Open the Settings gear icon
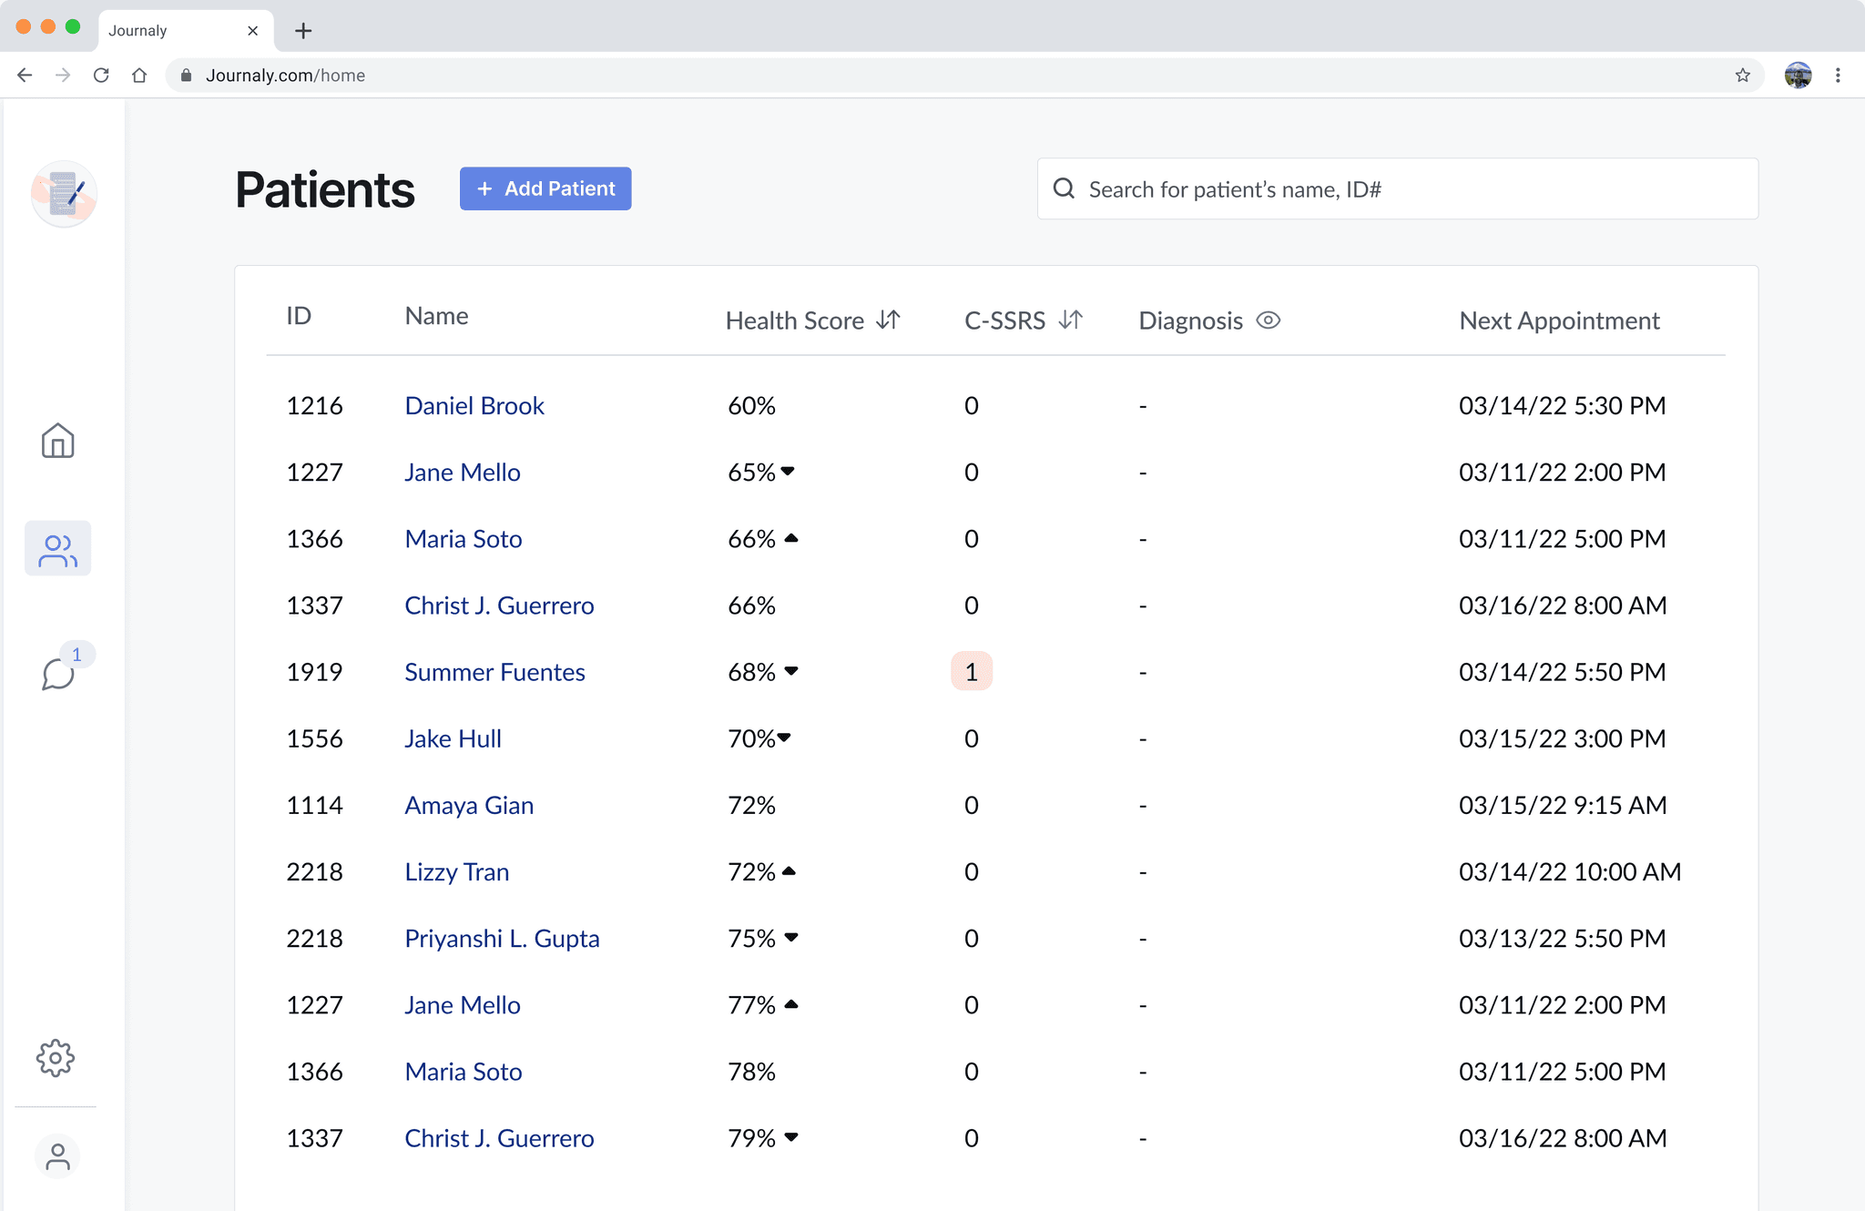Image resolution: width=1865 pixels, height=1211 pixels. (56, 1058)
